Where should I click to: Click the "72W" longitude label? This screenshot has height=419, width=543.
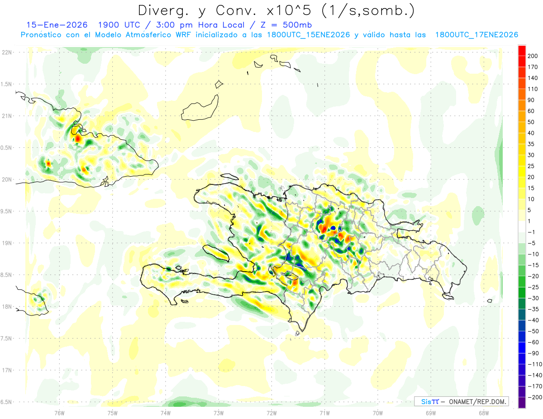tap(271, 413)
